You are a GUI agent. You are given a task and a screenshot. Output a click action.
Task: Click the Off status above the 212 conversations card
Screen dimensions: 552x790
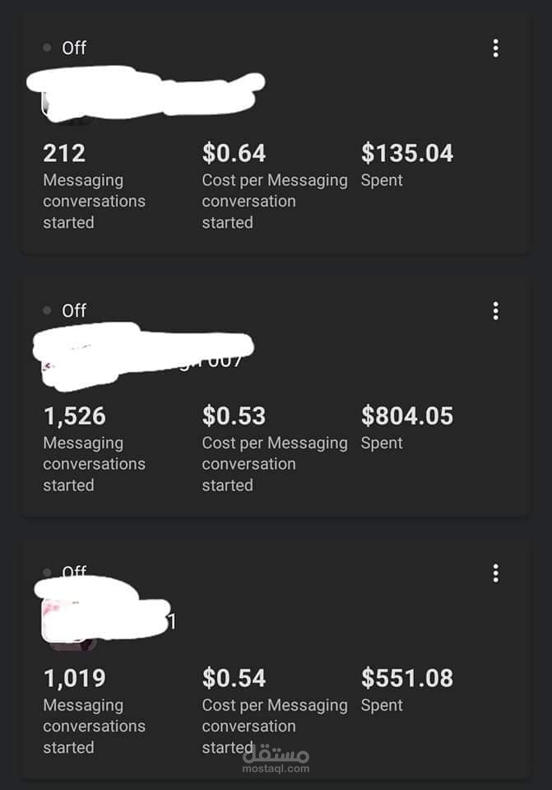click(73, 49)
